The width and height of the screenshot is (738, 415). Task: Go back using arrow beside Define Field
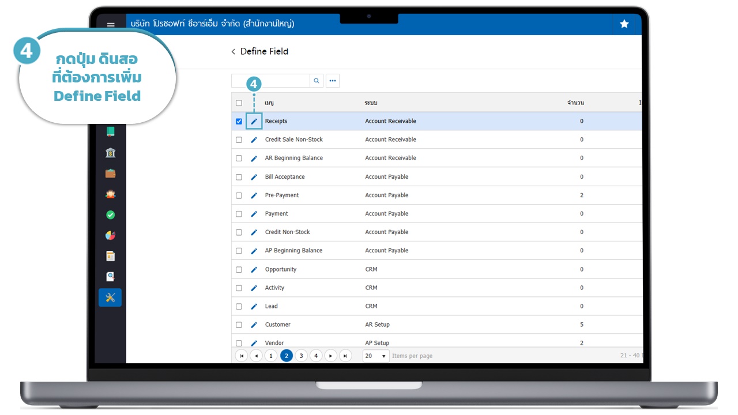pos(234,51)
